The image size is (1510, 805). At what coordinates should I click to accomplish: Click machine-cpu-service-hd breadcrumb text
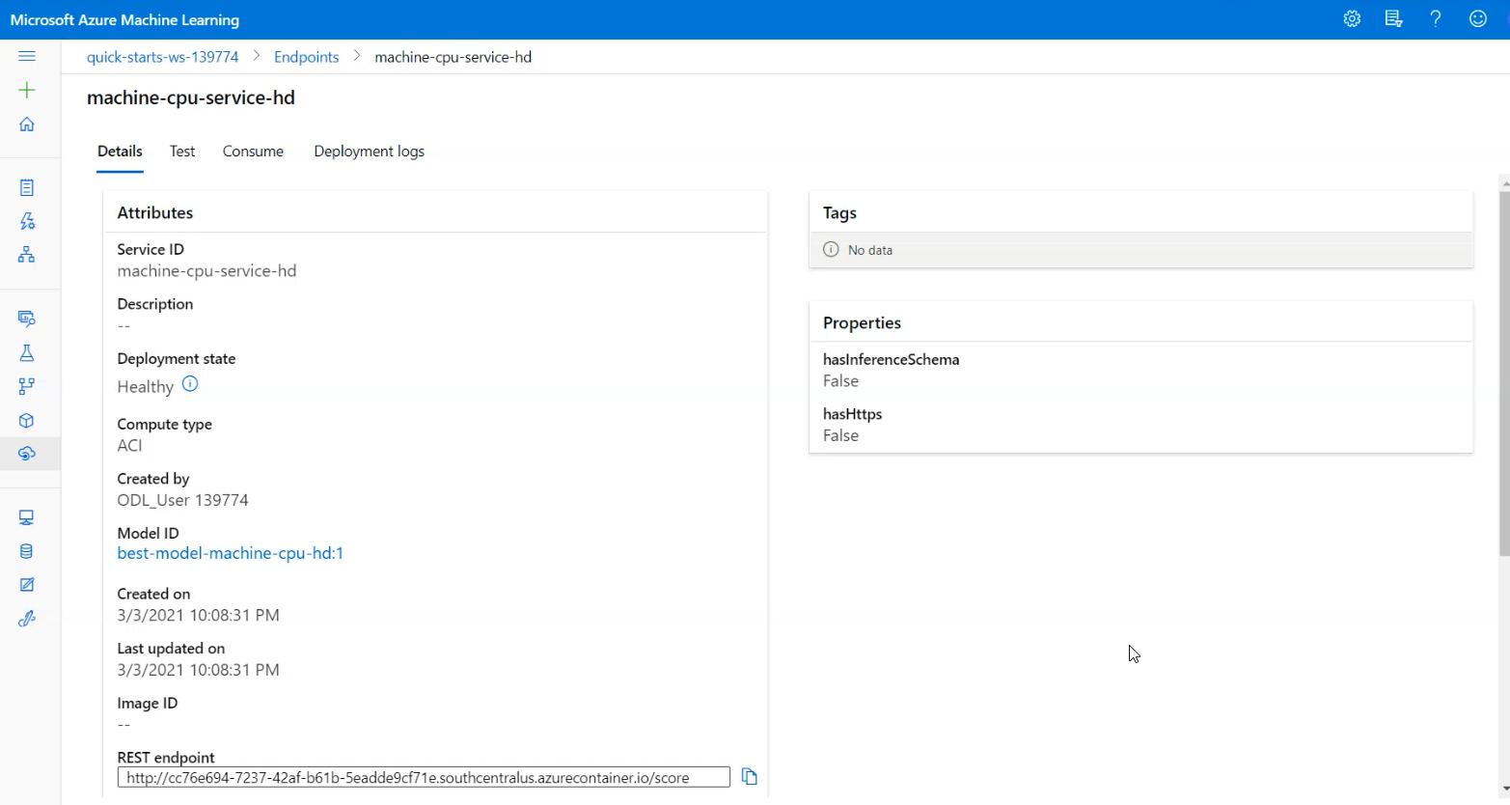(x=453, y=57)
